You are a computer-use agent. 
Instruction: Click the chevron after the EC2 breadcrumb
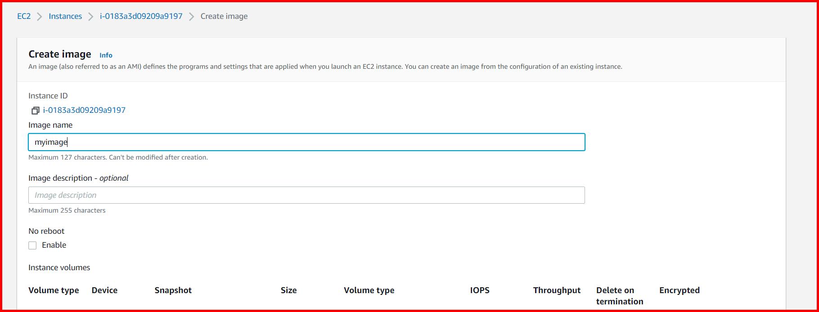pos(40,17)
